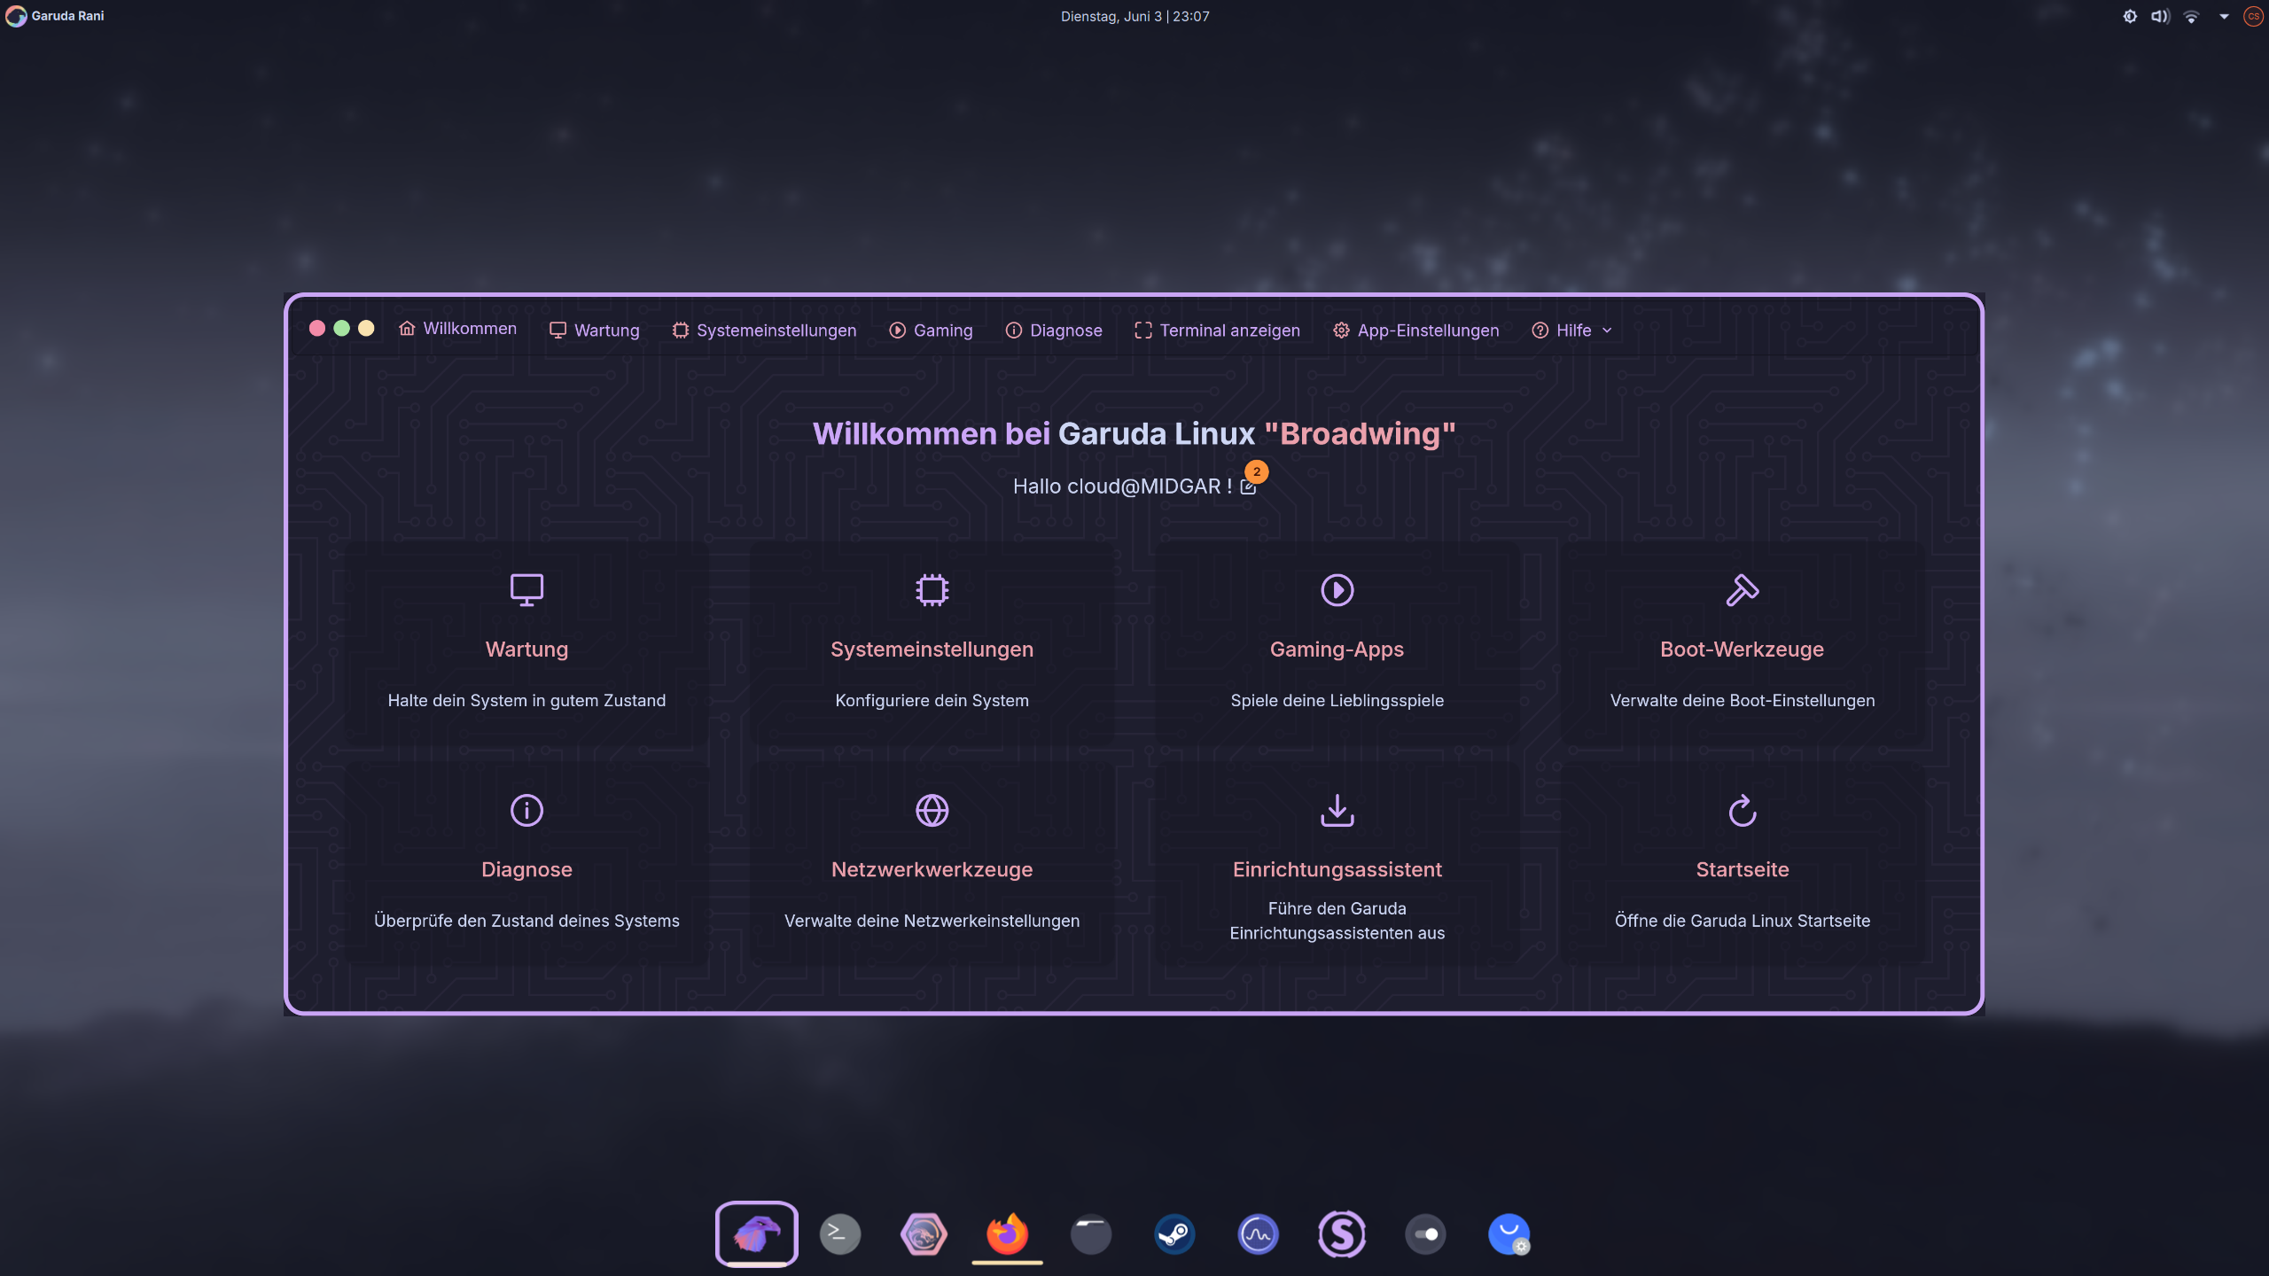The width and height of the screenshot is (2269, 1276).
Task: Launch Einrichtungsassistent download icon card
Action: click(x=1337, y=810)
